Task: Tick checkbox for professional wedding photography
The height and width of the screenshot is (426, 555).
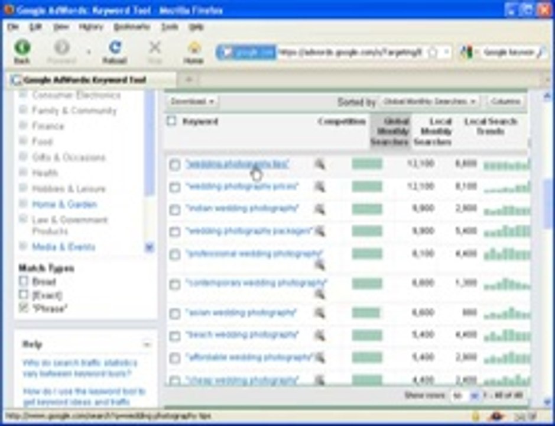Action: tap(174, 254)
